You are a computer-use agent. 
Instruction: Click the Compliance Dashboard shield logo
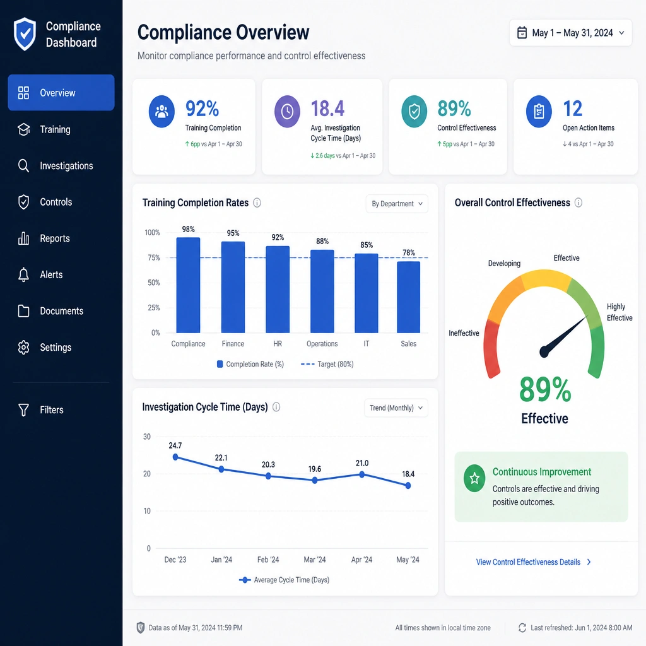tap(25, 34)
